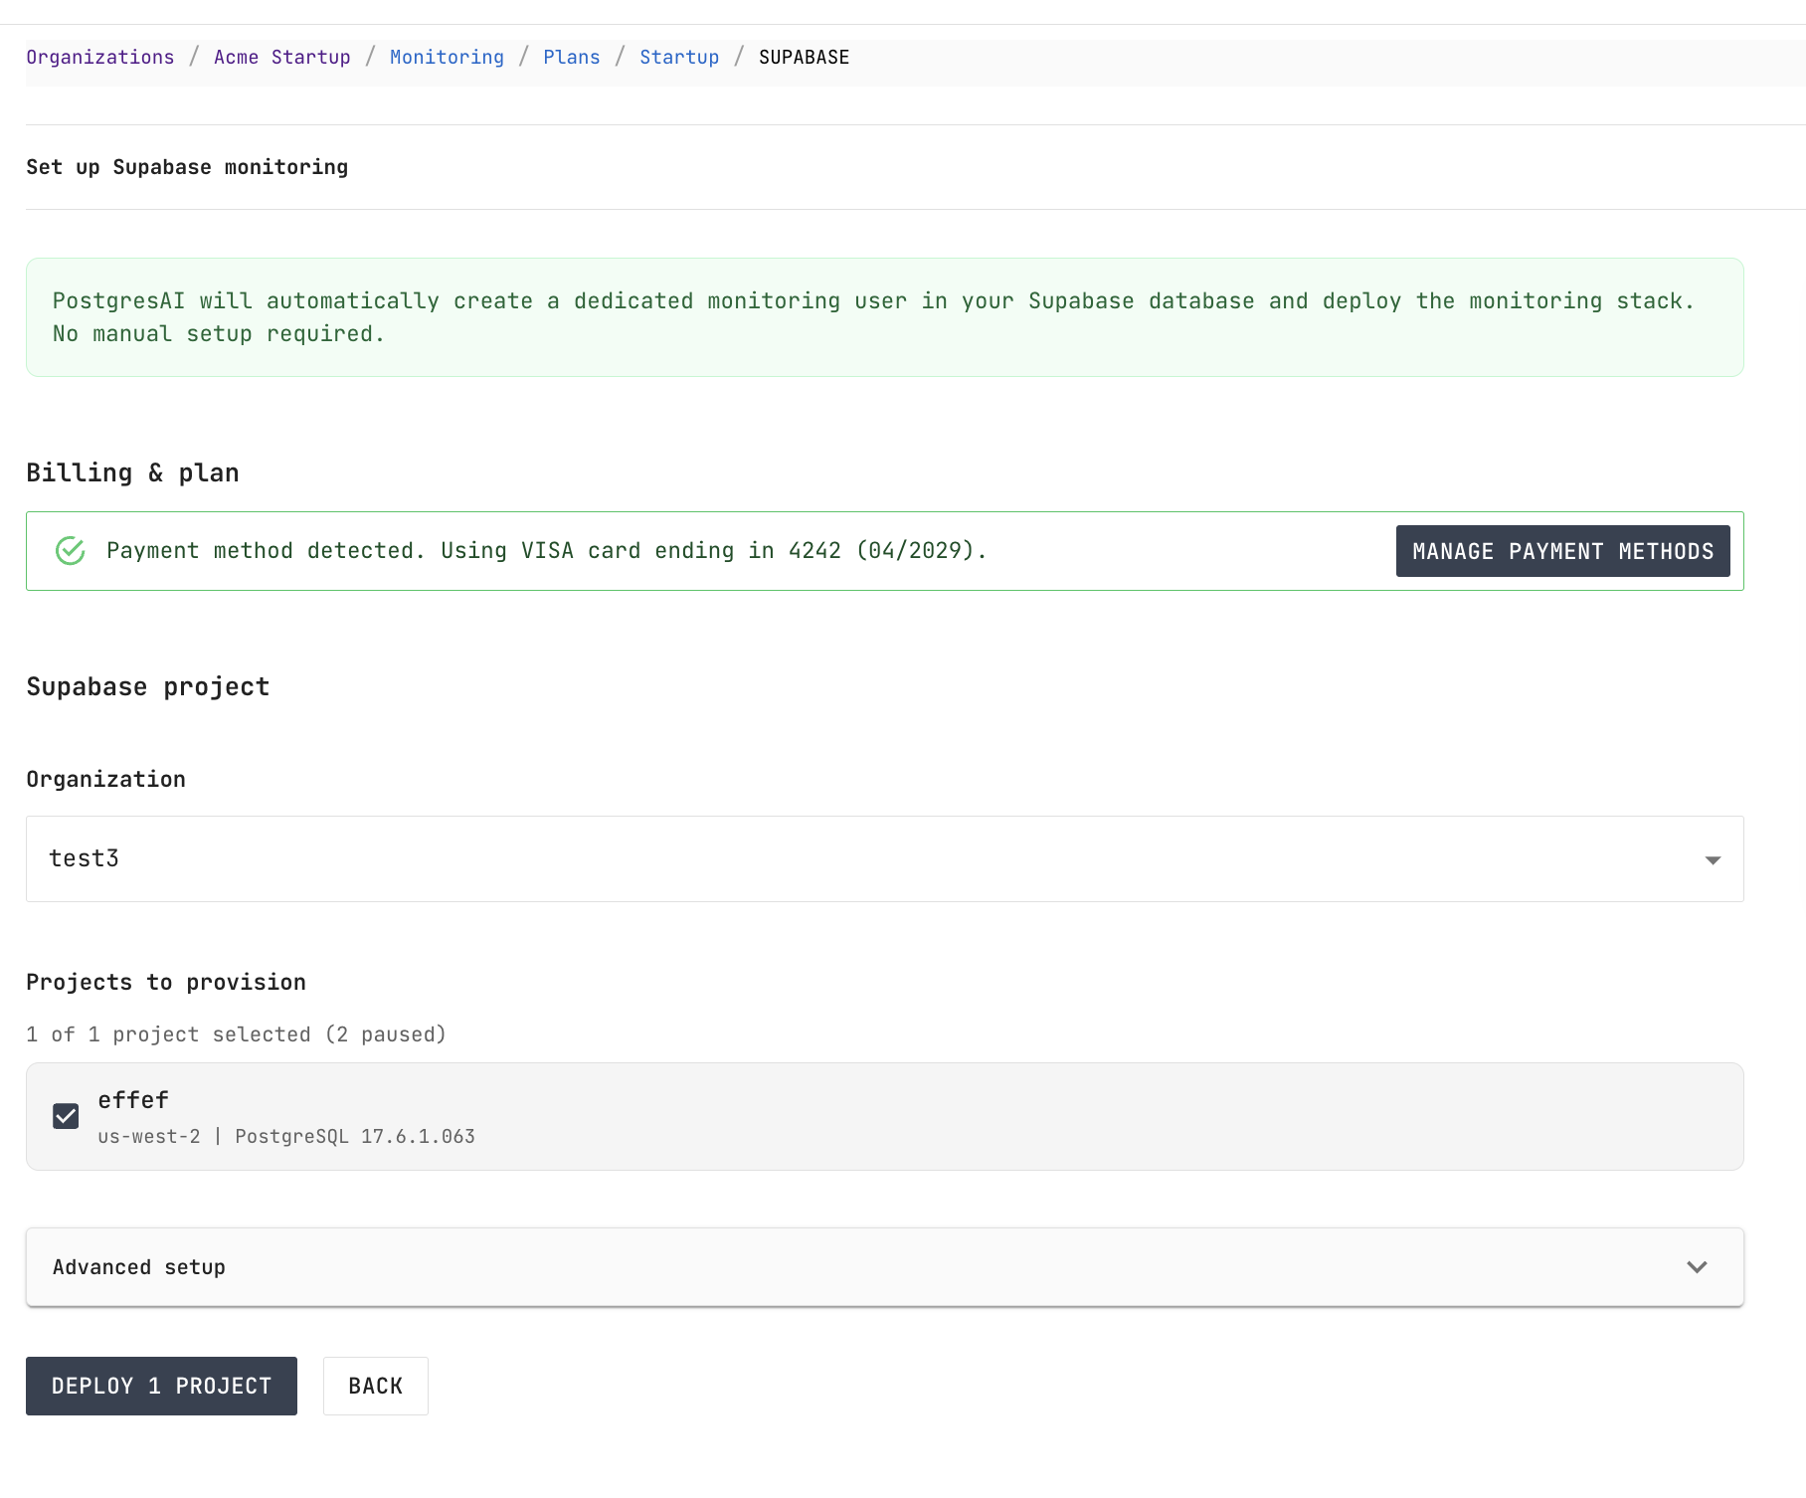The width and height of the screenshot is (1806, 1498).
Task: Click the BACK button
Action: pos(375,1385)
